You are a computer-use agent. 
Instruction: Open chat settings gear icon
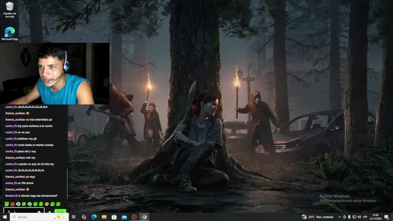point(50,212)
